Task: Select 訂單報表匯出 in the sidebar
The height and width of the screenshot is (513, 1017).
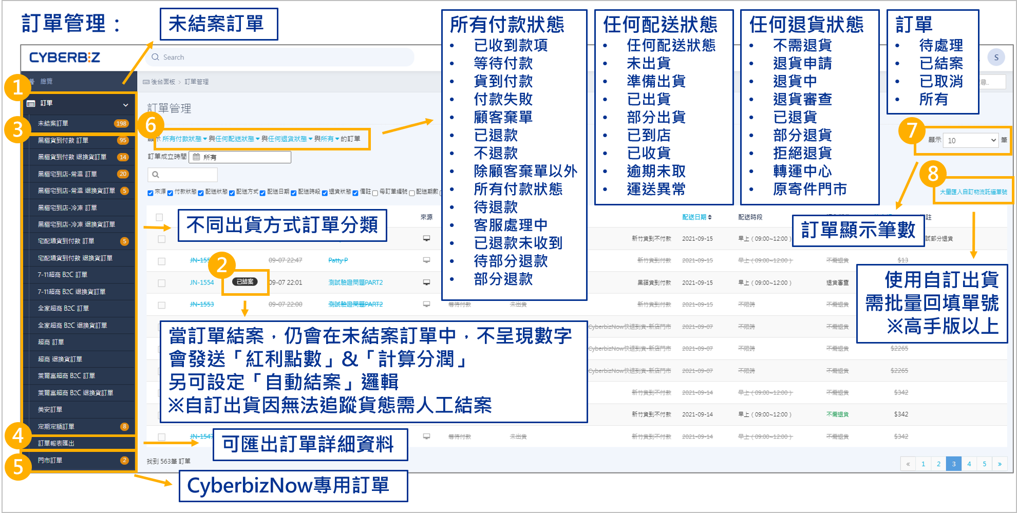Action: (56, 443)
